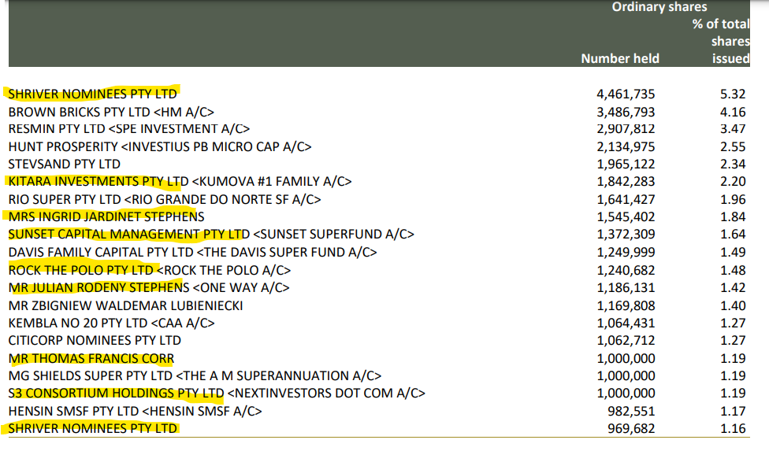Select 1,000,000 in the THOMAS FRANCIS CORR row
Screen dimensions: 769x451
click(626, 358)
